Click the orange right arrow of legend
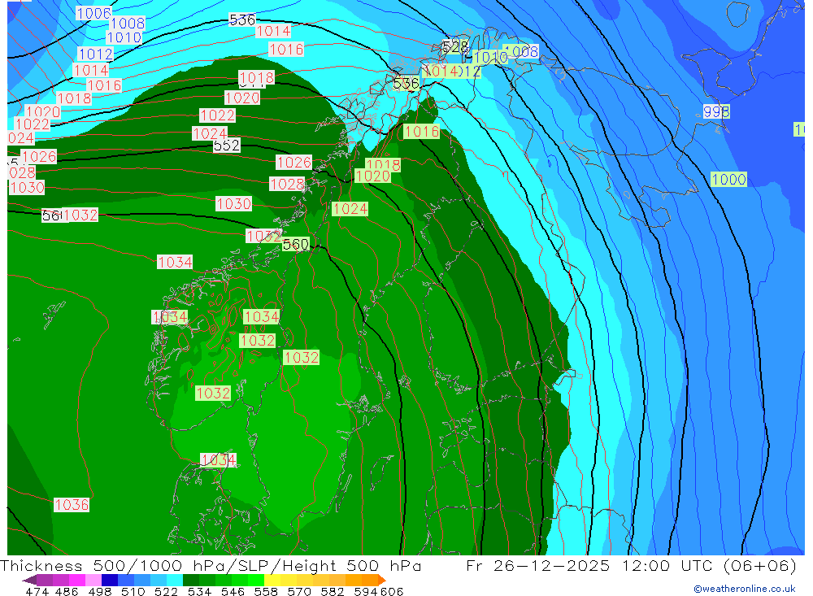 point(381,580)
